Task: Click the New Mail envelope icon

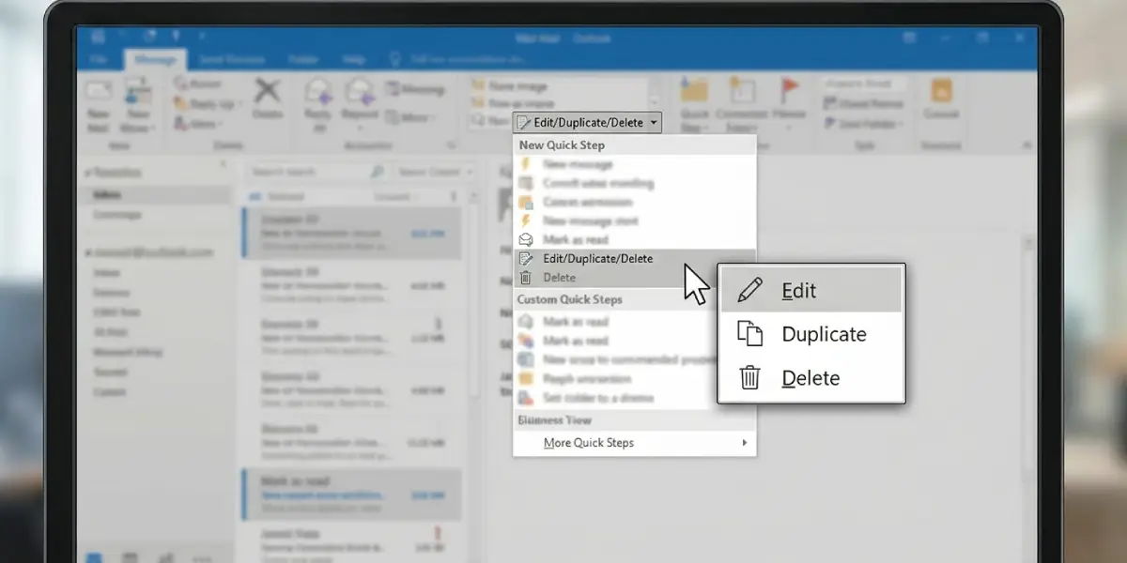Action: [x=99, y=92]
